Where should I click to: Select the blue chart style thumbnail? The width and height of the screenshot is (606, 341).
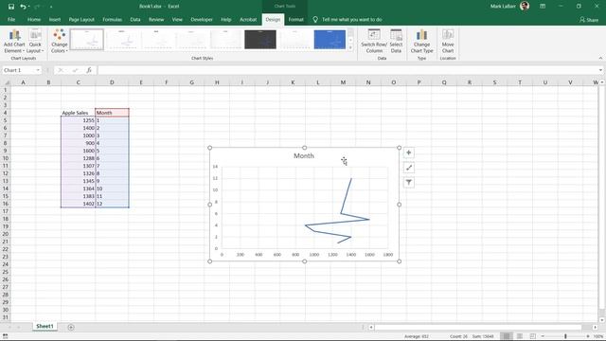tap(330, 40)
